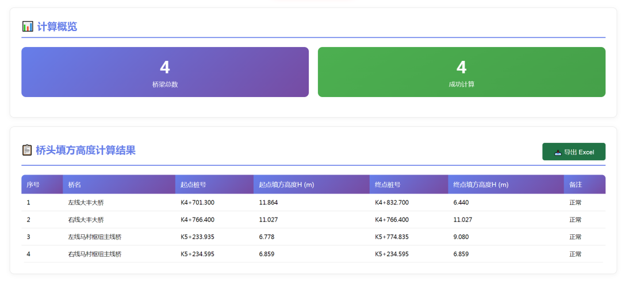Click start station K4+701.300
Image resolution: width=621 pixels, height=283 pixels.
197,203
